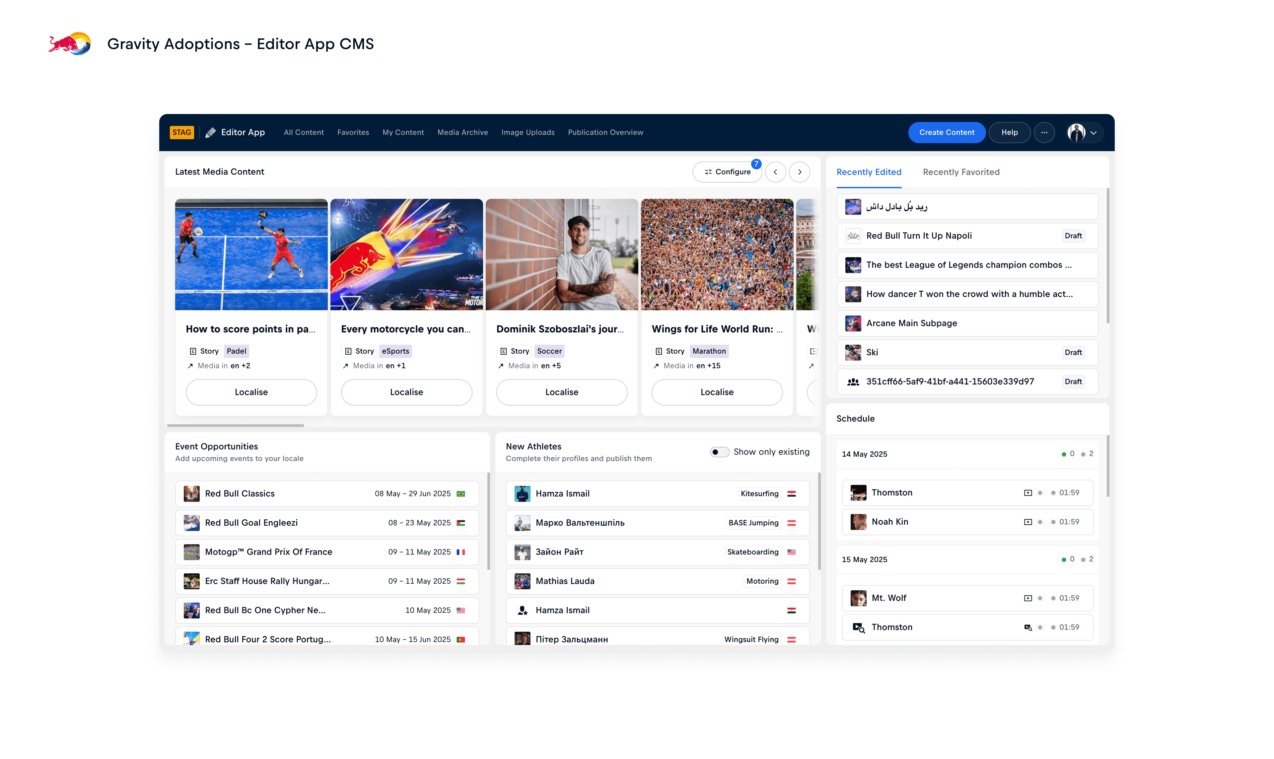Click the Editor App pencil icon
Viewport: 1274px width, 759px height.
(210, 133)
